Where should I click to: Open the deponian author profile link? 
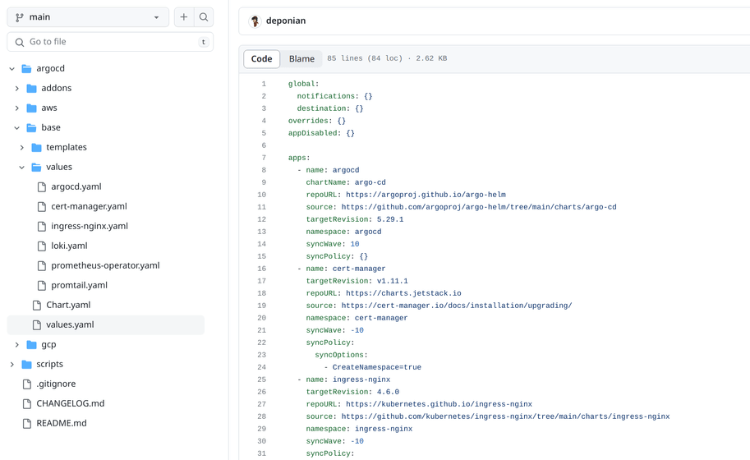coord(286,21)
